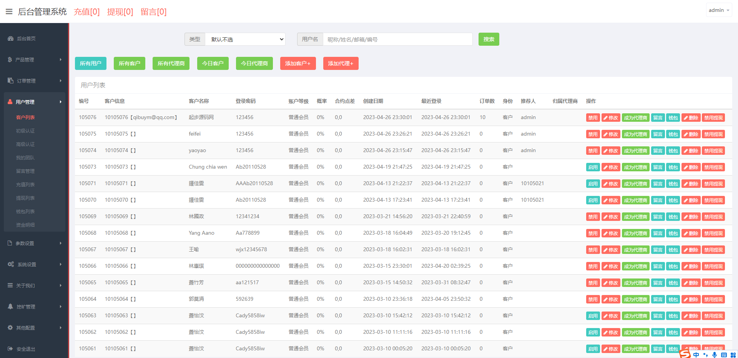
Task: Toggle 禁用提现 for user 105069
Action: 713,217
